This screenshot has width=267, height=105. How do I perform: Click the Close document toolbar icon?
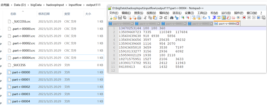[x=130, y=17]
